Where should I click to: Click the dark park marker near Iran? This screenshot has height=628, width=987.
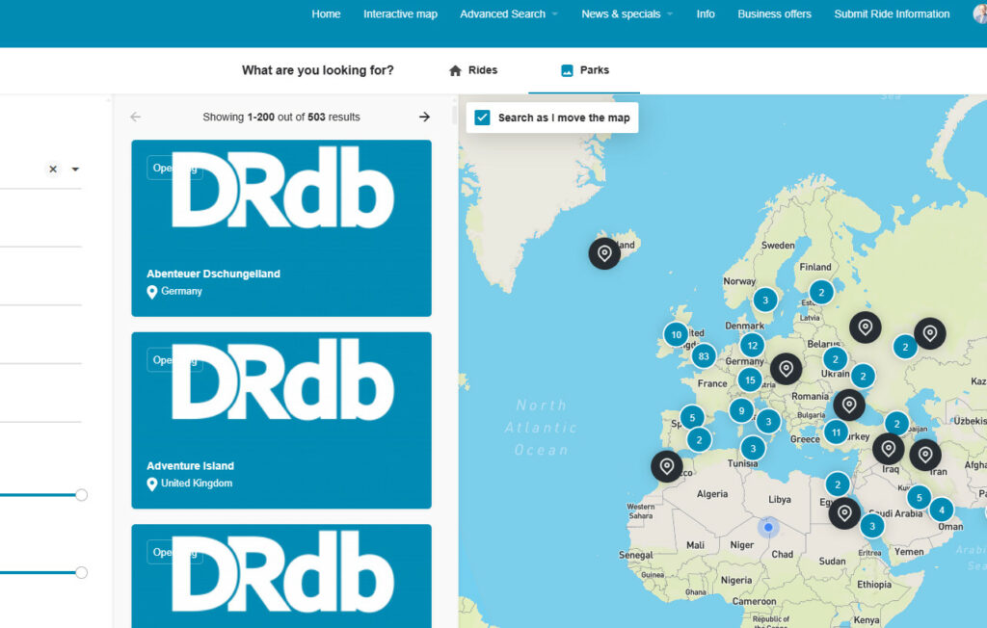tap(927, 451)
